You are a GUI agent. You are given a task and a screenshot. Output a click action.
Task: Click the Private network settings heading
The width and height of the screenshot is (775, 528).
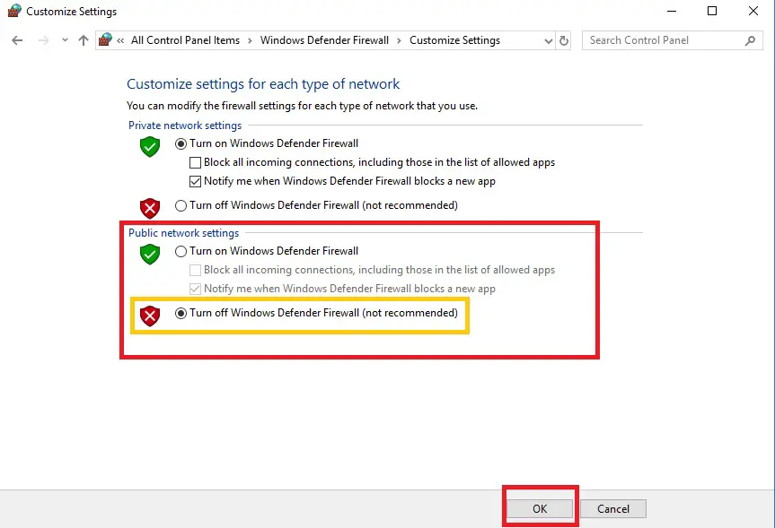(185, 126)
